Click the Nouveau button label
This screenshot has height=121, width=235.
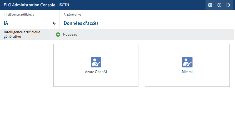(x=70, y=35)
